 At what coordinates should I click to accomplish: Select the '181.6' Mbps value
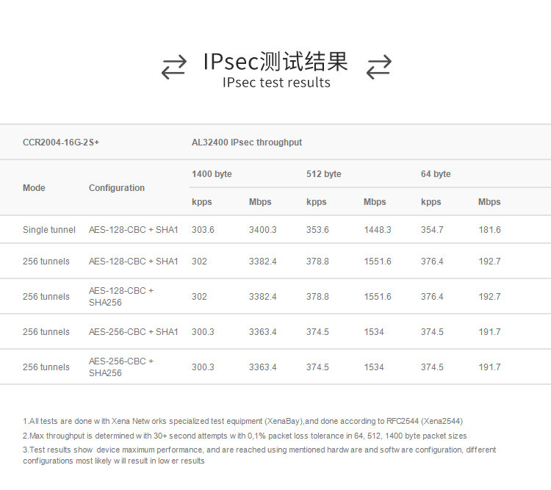[489, 230]
